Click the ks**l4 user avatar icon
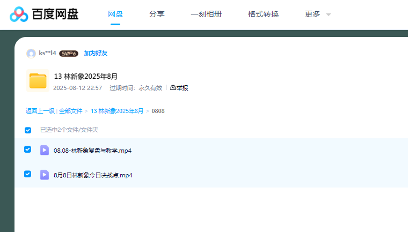Image resolution: width=408 pixels, height=232 pixels. pos(31,54)
